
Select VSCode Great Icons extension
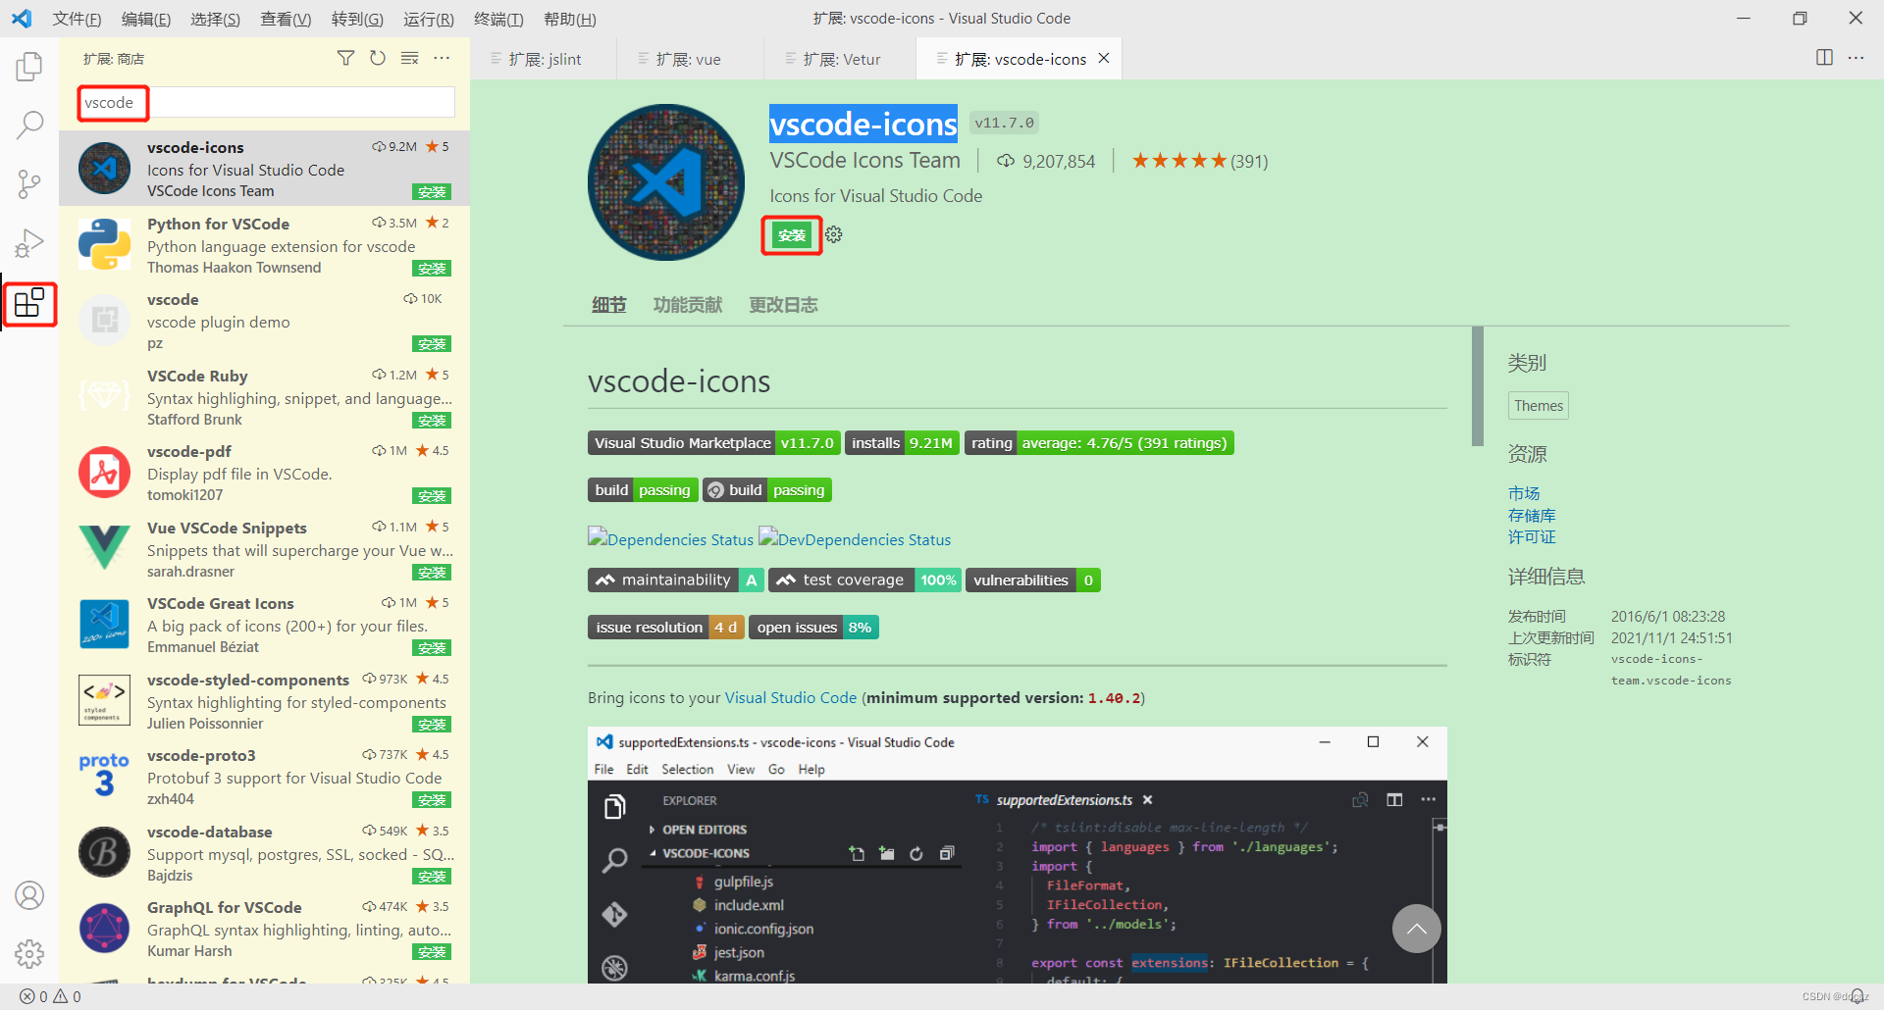coord(264,625)
